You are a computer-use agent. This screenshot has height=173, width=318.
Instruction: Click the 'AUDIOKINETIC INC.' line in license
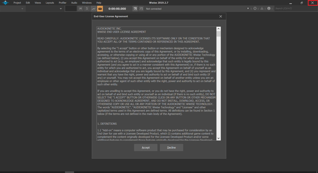click(x=109, y=28)
